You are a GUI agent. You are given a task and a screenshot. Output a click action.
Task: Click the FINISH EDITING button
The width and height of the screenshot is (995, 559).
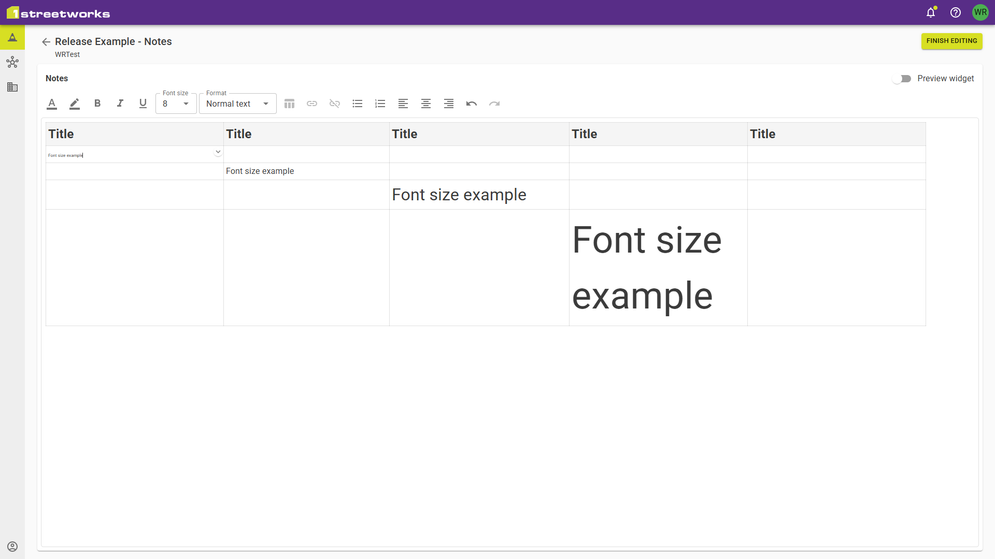951,41
